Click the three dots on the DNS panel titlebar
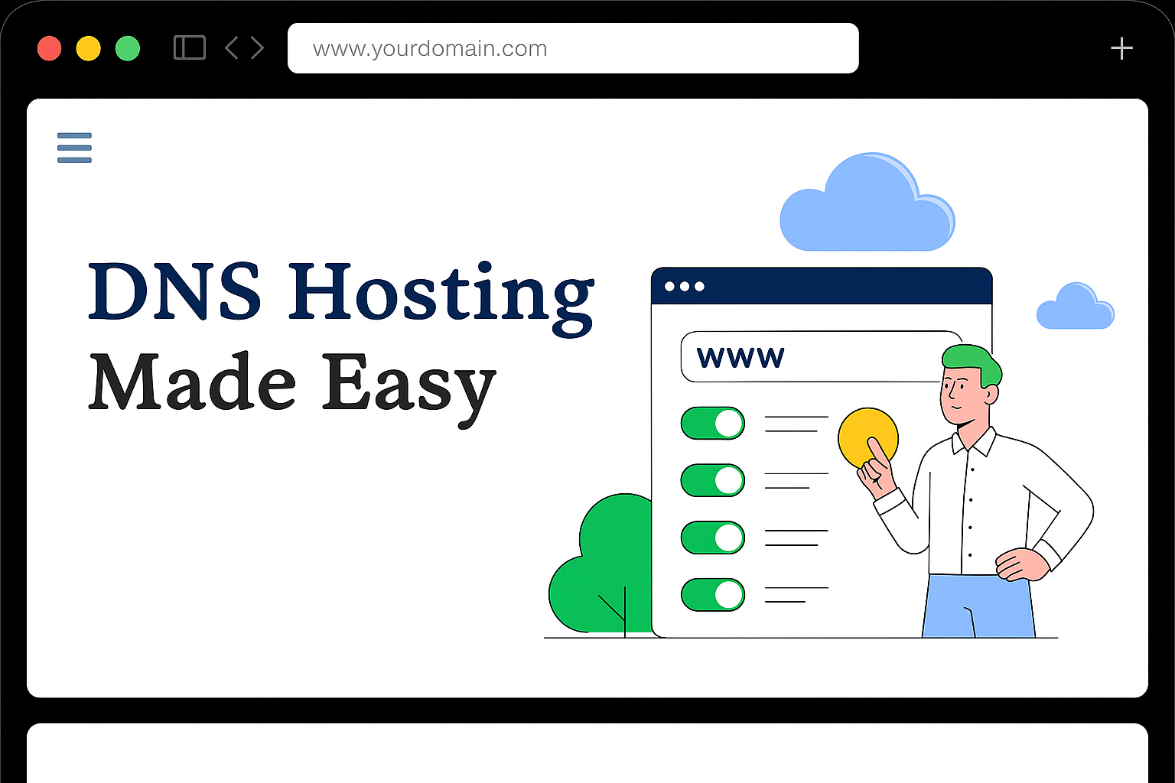Screen dimensions: 1175x783 [x=686, y=285]
